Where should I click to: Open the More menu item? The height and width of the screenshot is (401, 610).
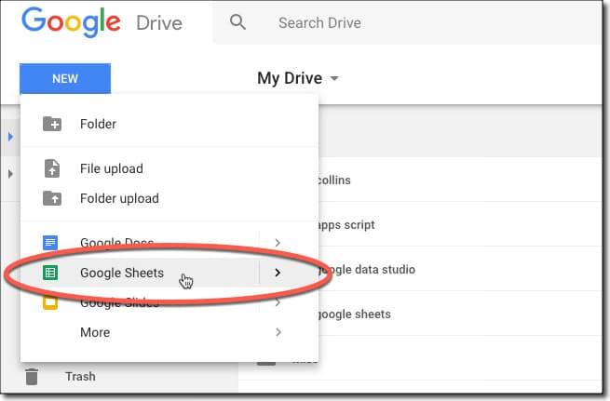[95, 332]
